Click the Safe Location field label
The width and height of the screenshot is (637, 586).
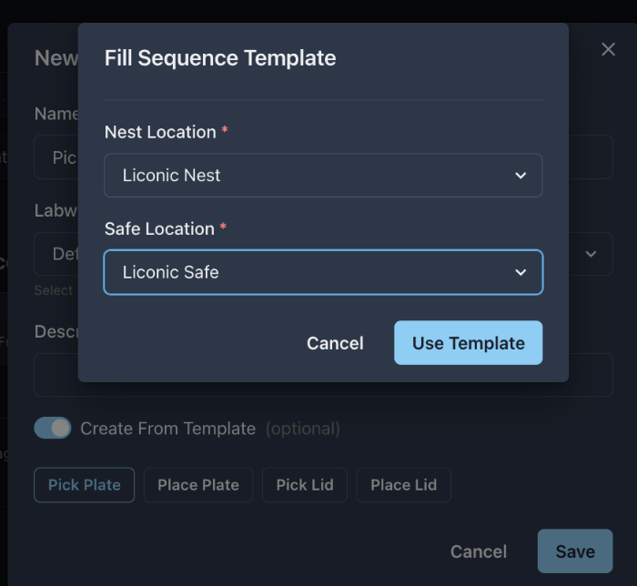click(x=159, y=228)
